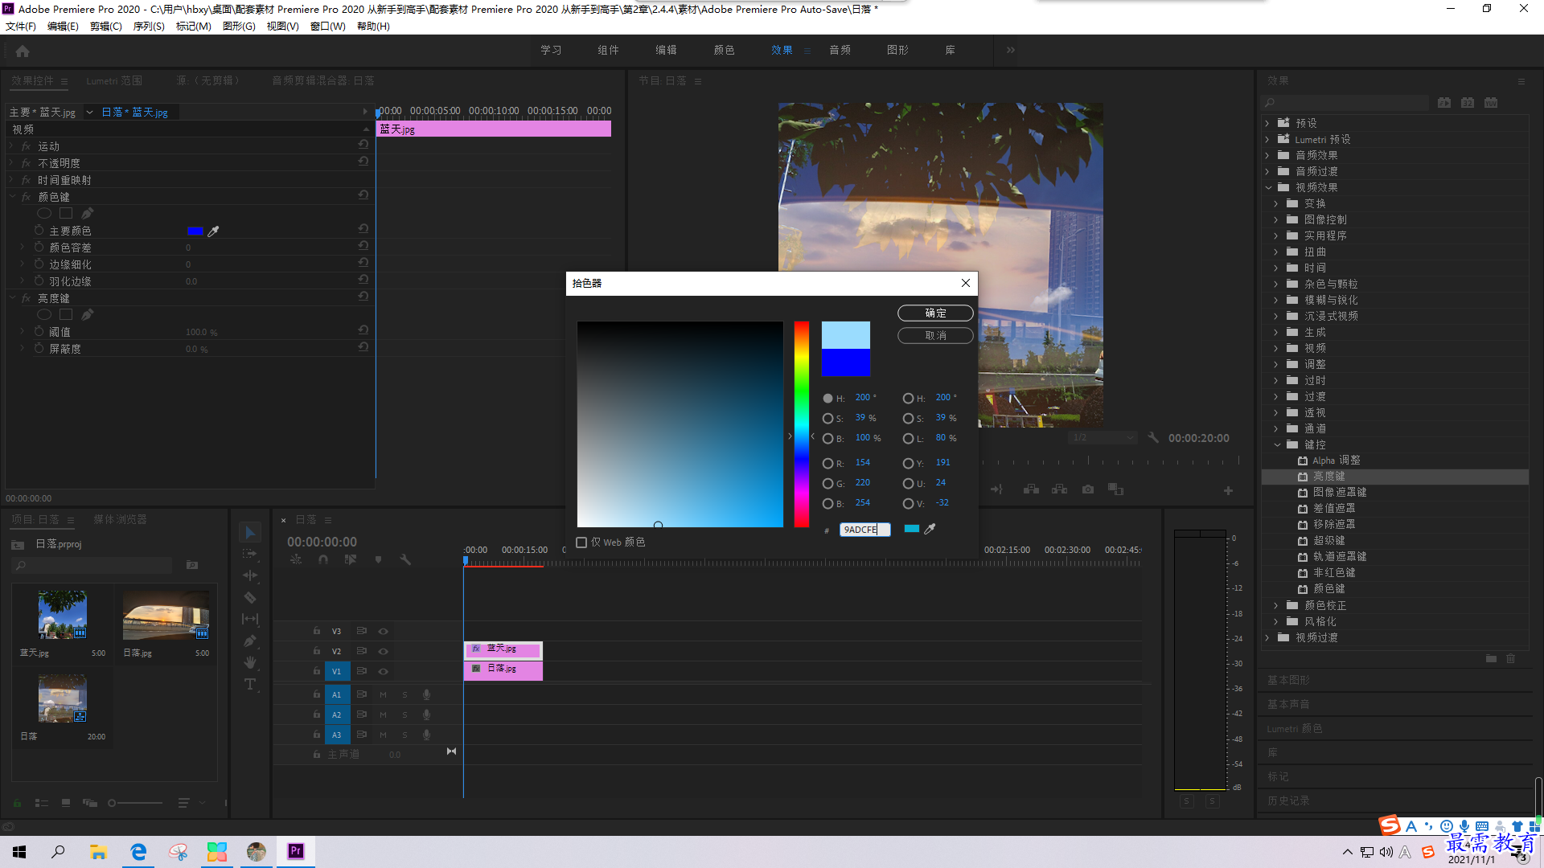Click the hex color input field
The height and width of the screenshot is (868, 1544).
(x=864, y=530)
